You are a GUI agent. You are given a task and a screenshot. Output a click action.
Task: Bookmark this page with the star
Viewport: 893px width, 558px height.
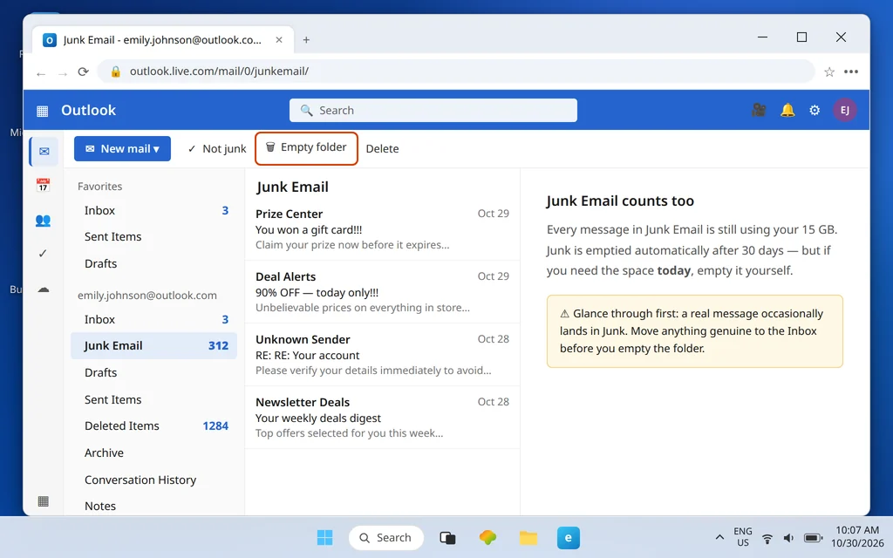829,71
